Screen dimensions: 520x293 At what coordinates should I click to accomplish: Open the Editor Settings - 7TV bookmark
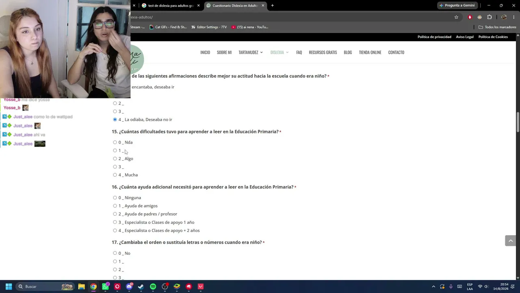(x=209, y=27)
